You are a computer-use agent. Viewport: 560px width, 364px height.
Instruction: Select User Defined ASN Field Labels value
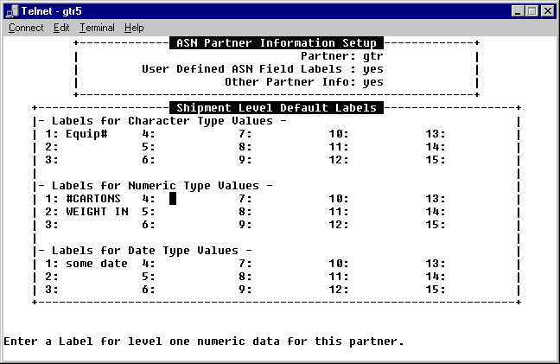click(x=373, y=69)
